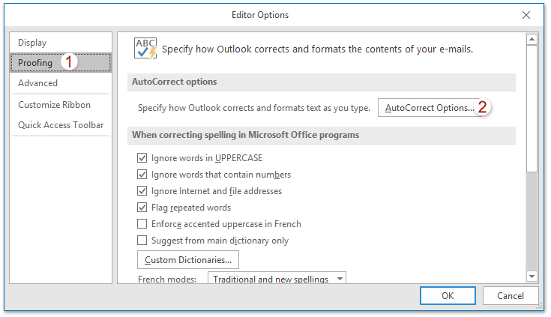Enable Enforce accented uppercase in French
Screen dimensions: 551x317
click(142, 224)
